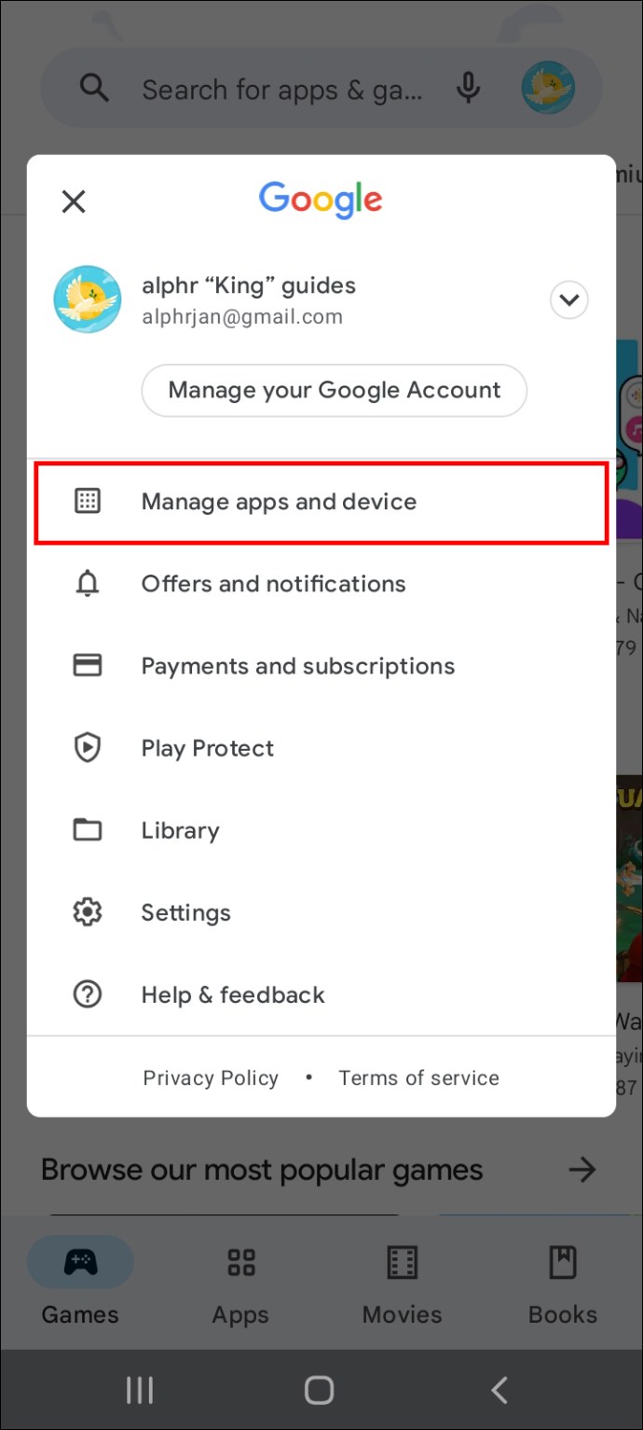Expand the account switcher chevron

[x=568, y=300]
